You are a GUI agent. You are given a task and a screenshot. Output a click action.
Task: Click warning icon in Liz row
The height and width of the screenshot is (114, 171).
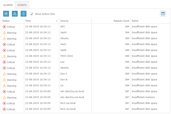point(4,85)
